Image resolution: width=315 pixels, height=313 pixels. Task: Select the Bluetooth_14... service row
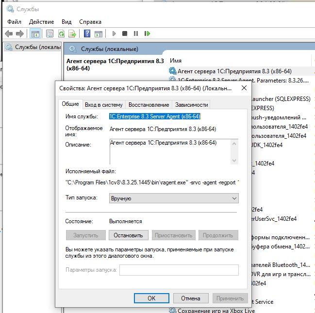(x=281, y=265)
